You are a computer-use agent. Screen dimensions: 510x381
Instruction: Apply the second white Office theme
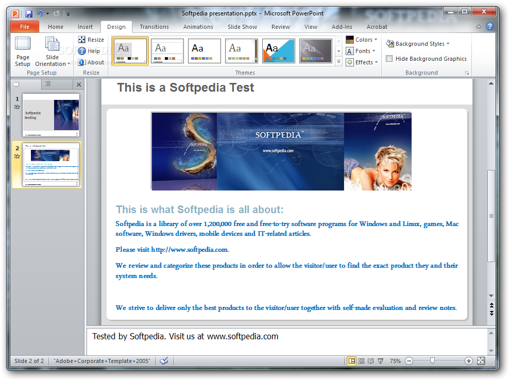pyautogui.click(x=167, y=50)
